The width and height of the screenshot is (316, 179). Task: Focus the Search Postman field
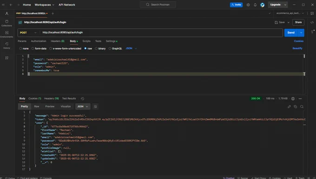[158, 5]
